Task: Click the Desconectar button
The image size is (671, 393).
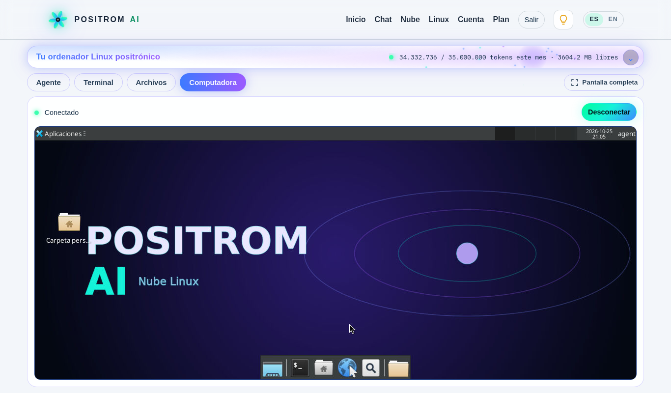Action: (x=609, y=112)
